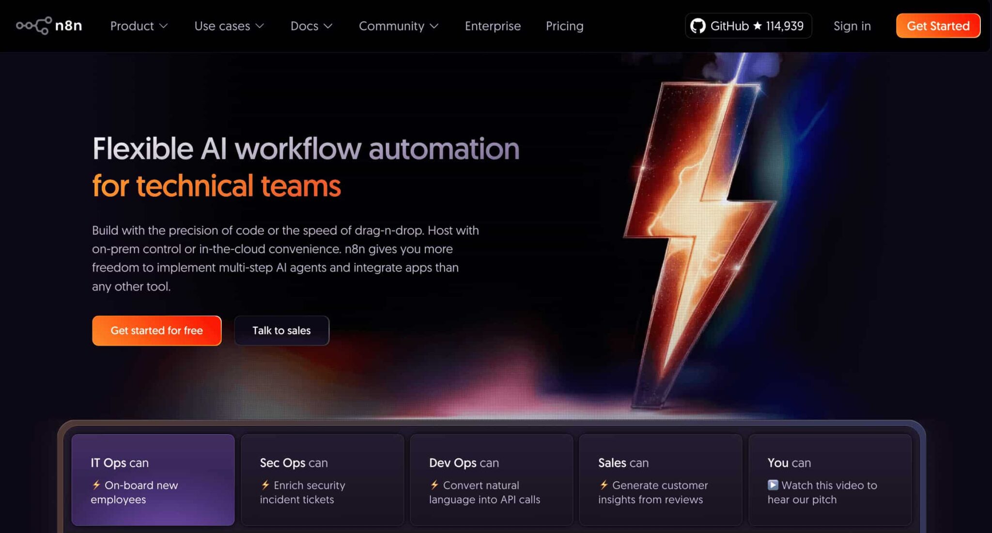Click the lightning icon on the IT Ops card
This screenshot has width=992, height=533.
[x=97, y=485]
